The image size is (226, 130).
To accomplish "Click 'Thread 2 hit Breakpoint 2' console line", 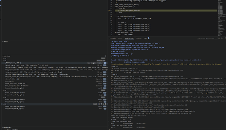I will (x=156, y=60).
